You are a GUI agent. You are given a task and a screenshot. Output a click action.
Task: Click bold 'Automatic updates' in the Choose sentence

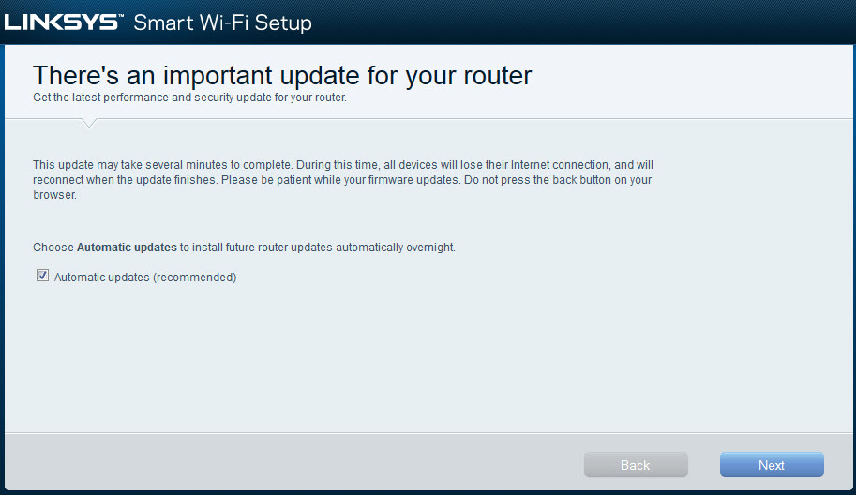click(127, 247)
